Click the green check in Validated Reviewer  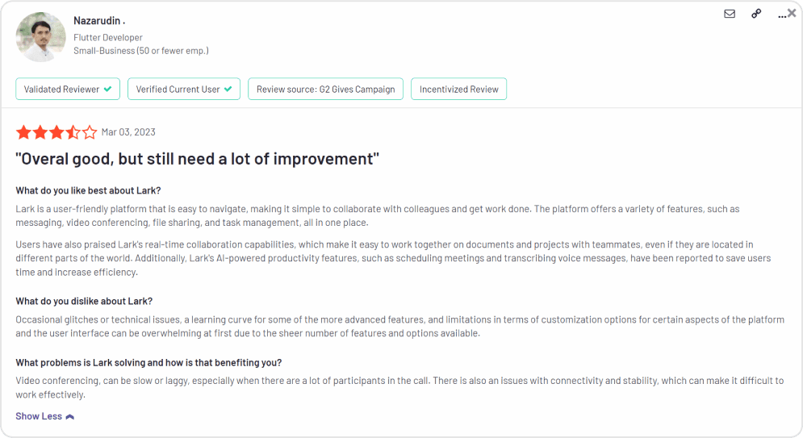[x=107, y=89]
